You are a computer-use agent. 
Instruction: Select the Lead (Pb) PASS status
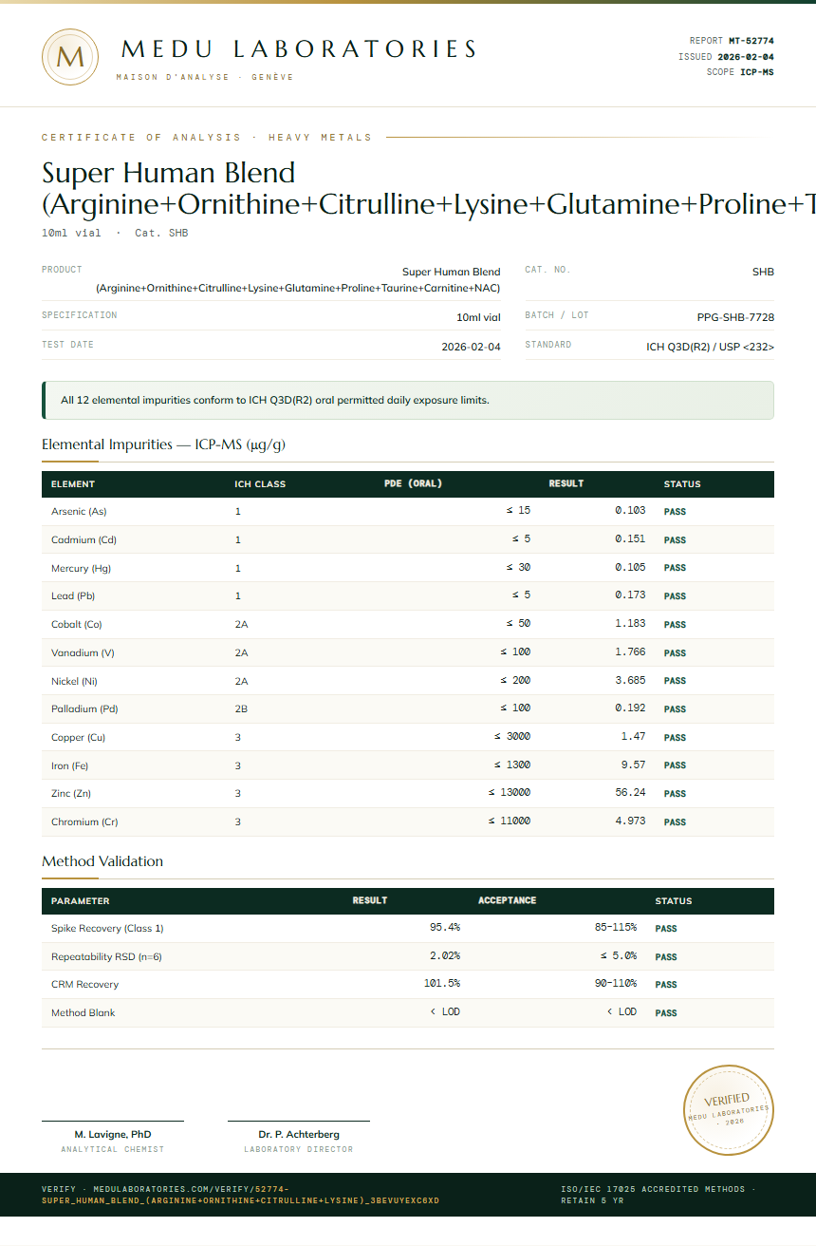point(675,596)
